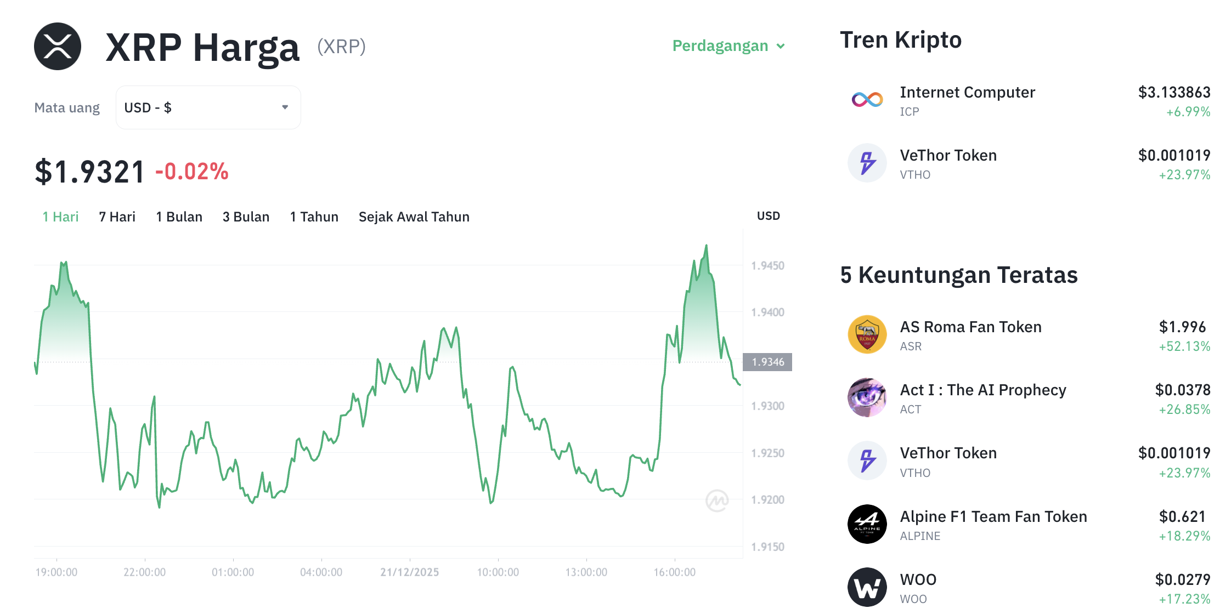Open the USD - $ currency dropdown
Screen dimensions: 1220x614
(208, 107)
